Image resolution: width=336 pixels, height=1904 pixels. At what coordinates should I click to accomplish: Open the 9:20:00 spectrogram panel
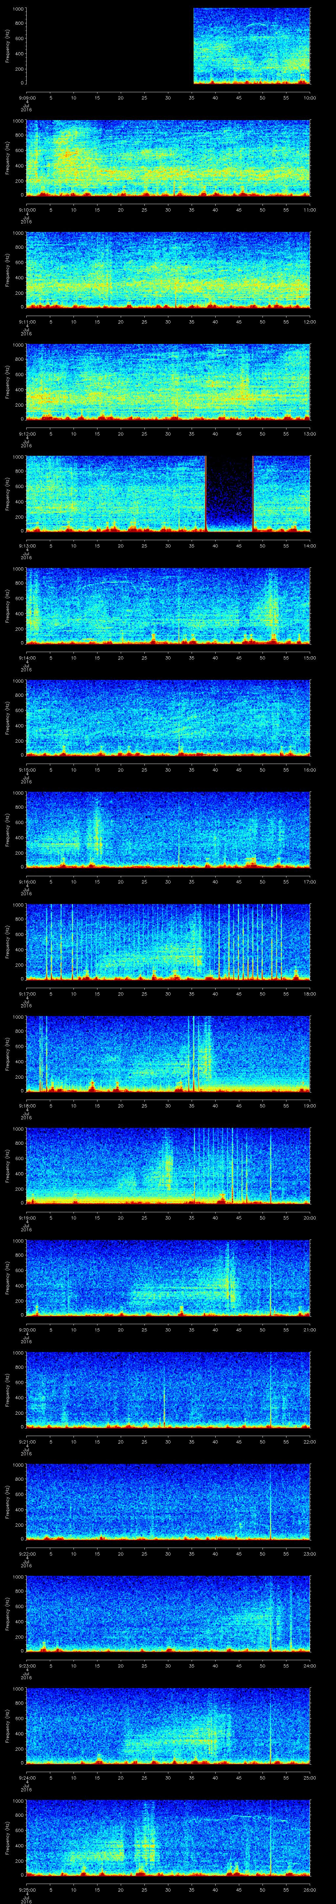(x=168, y=1277)
